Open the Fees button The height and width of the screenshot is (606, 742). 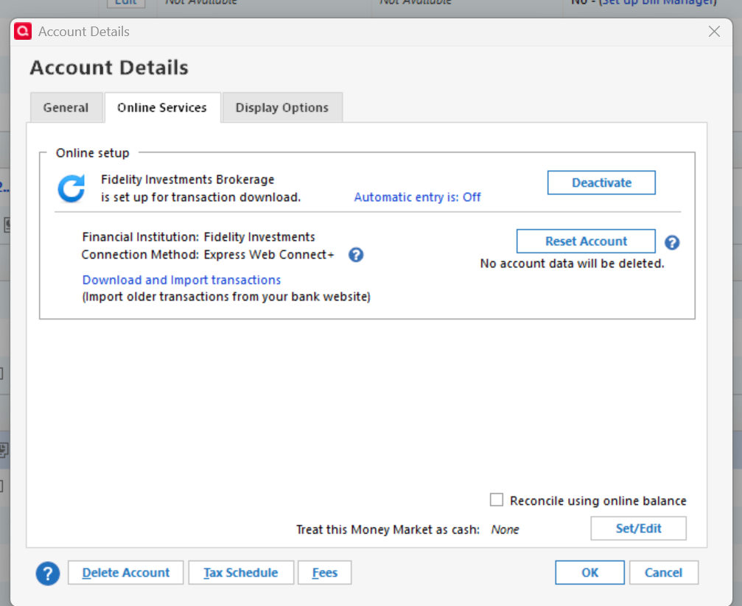coord(325,573)
